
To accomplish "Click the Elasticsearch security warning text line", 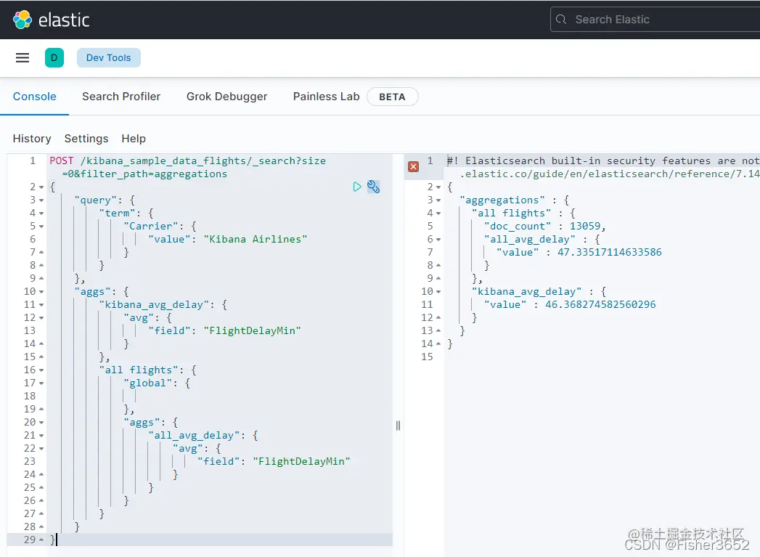I will point(603,160).
